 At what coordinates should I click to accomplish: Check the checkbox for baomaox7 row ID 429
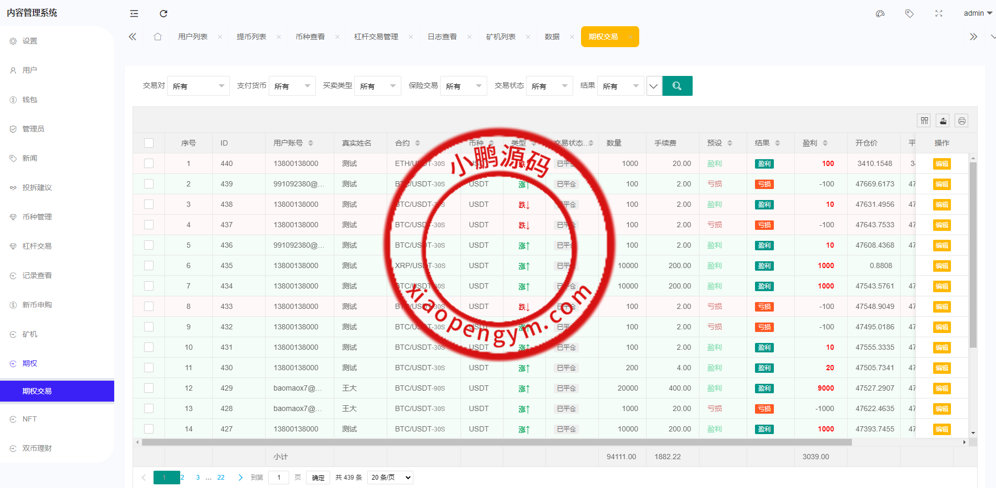click(149, 388)
